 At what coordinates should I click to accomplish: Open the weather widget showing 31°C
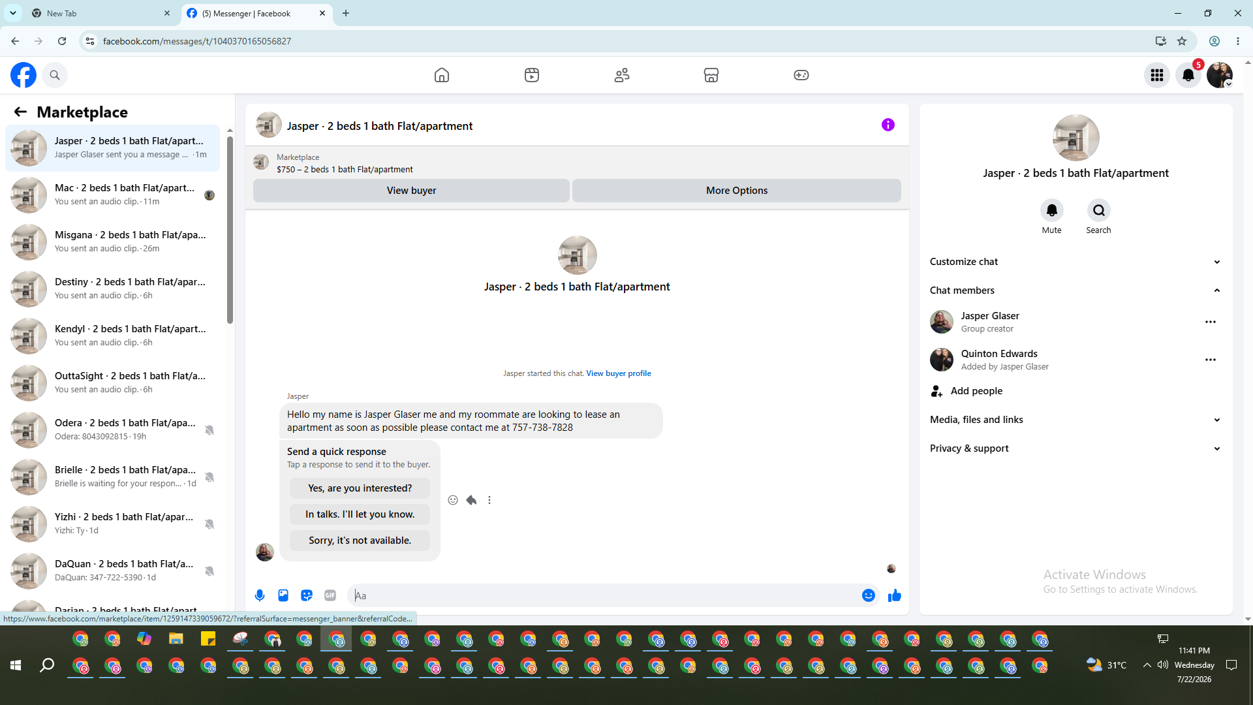1107,665
